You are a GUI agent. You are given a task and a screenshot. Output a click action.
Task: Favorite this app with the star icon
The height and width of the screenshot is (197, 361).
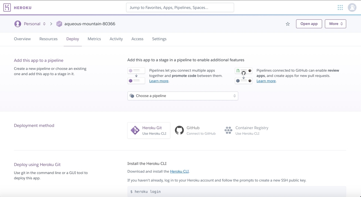click(288, 24)
